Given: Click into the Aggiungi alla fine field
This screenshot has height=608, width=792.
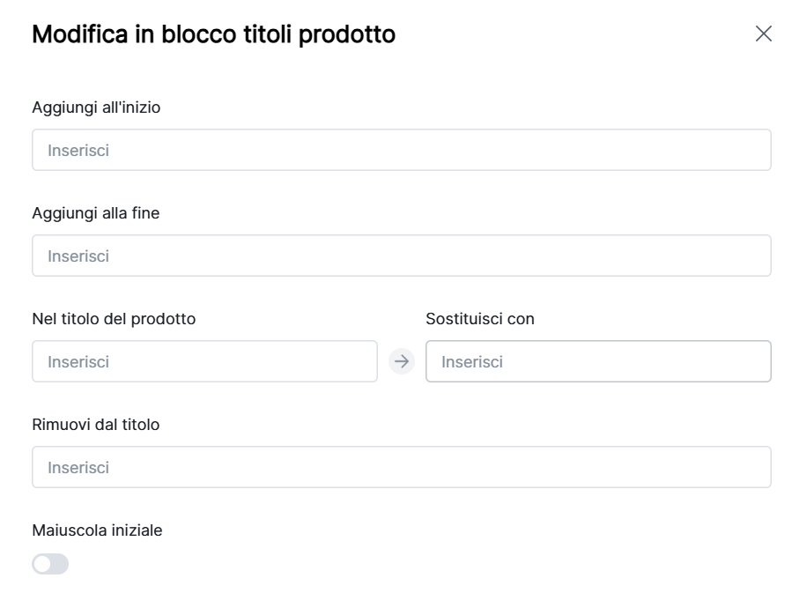Looking at the screenshot, I should pyautogui.click(x=402, y=256).
